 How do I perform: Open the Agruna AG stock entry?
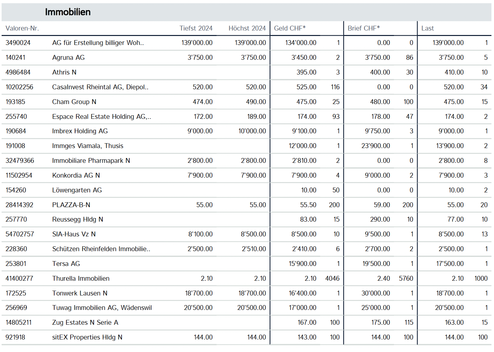pyautogui.click(x=68, y=57)
